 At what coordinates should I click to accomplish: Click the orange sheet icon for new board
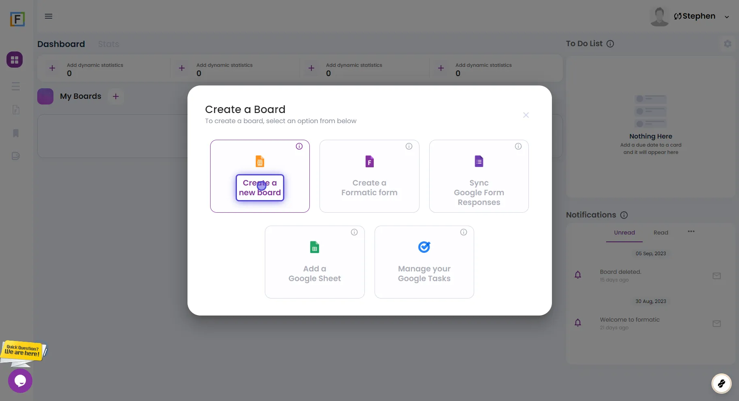[x=260, y=161]
